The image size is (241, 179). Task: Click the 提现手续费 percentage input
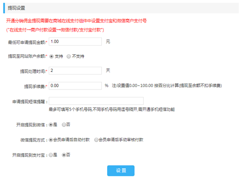click(75, 86)
